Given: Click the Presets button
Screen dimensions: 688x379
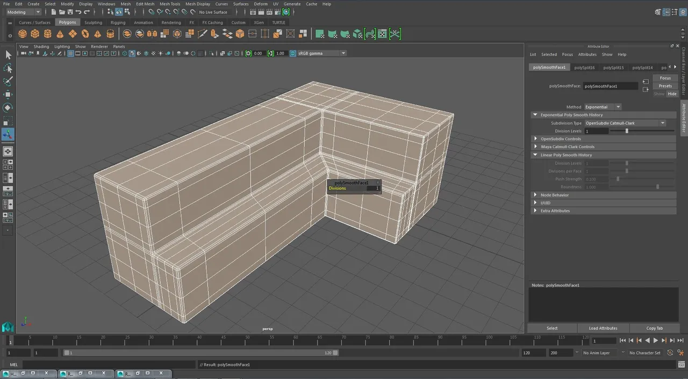Looking at the screenshot, I should [x=665, y=86].
